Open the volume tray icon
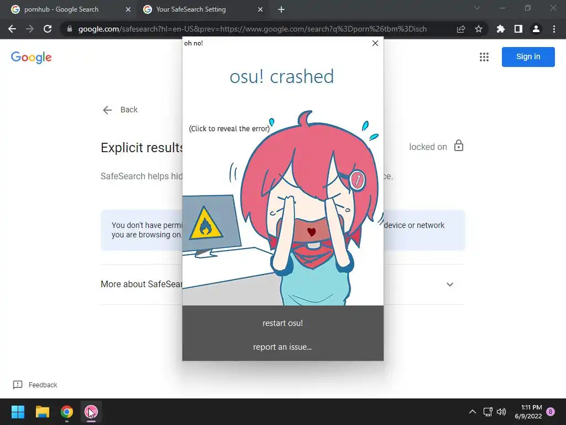This screenshot has height=425, width=566. click(x=501, y=412)
